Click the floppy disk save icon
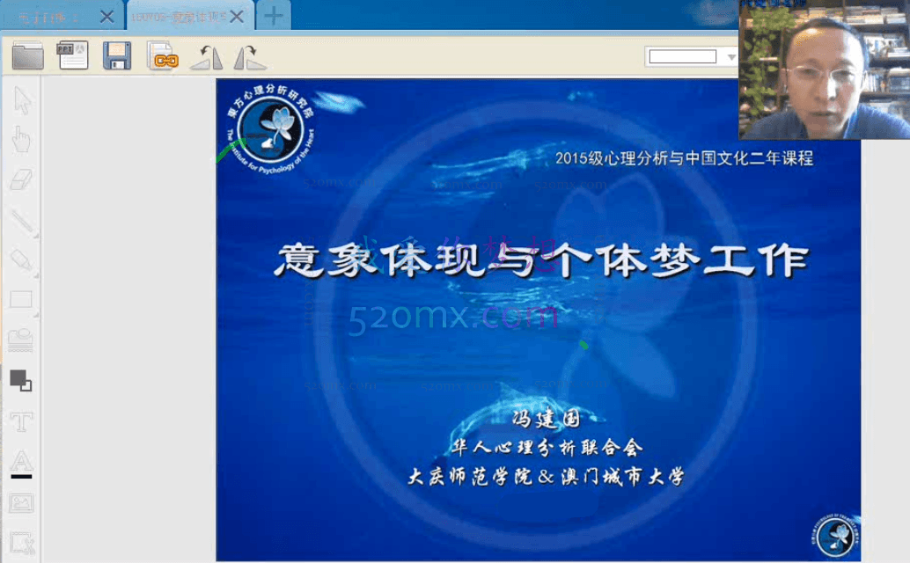Viewport: 910px width, 563px height. [117, 56]
